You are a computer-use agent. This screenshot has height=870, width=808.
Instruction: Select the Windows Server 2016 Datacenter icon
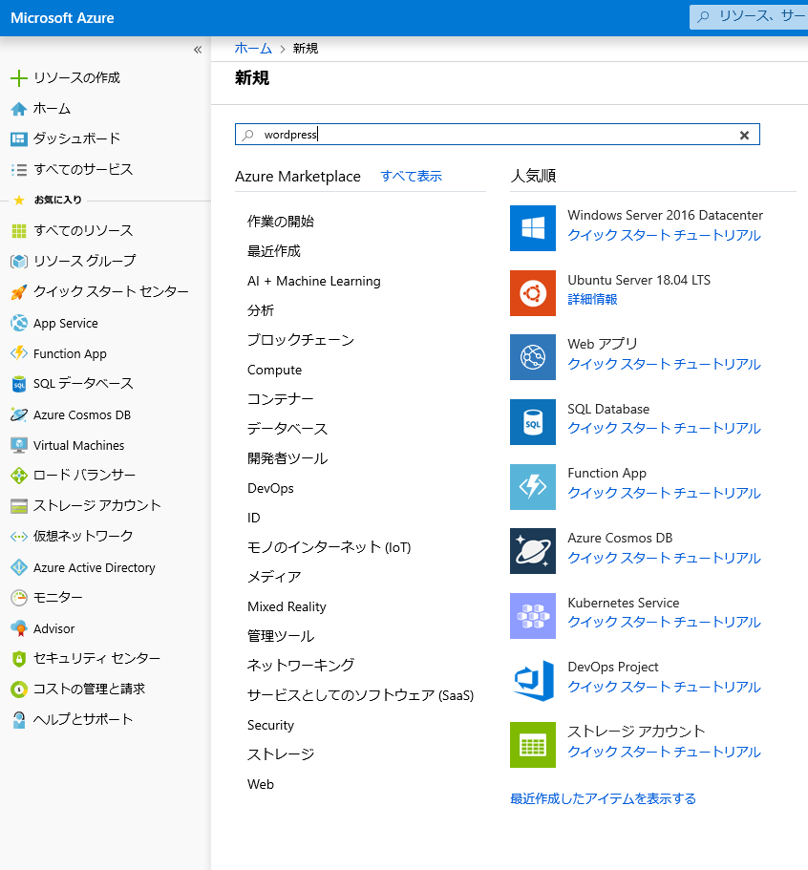click(x=532, y=228)
